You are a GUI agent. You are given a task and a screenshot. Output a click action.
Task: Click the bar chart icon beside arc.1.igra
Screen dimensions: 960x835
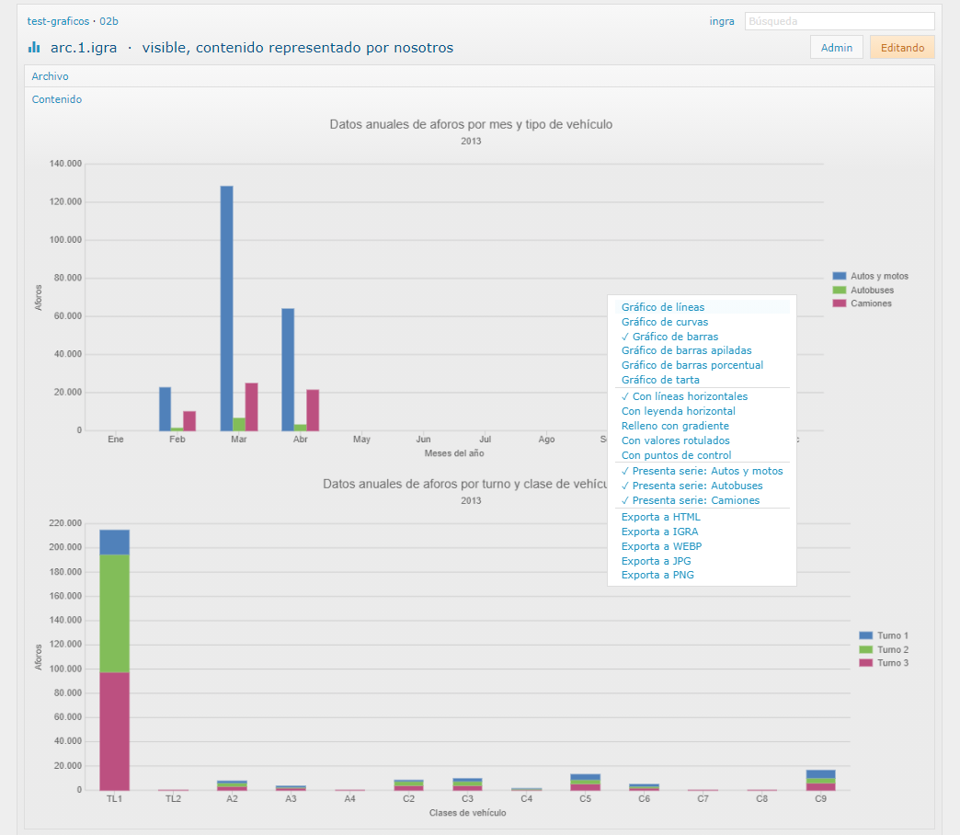pos(34,47)
